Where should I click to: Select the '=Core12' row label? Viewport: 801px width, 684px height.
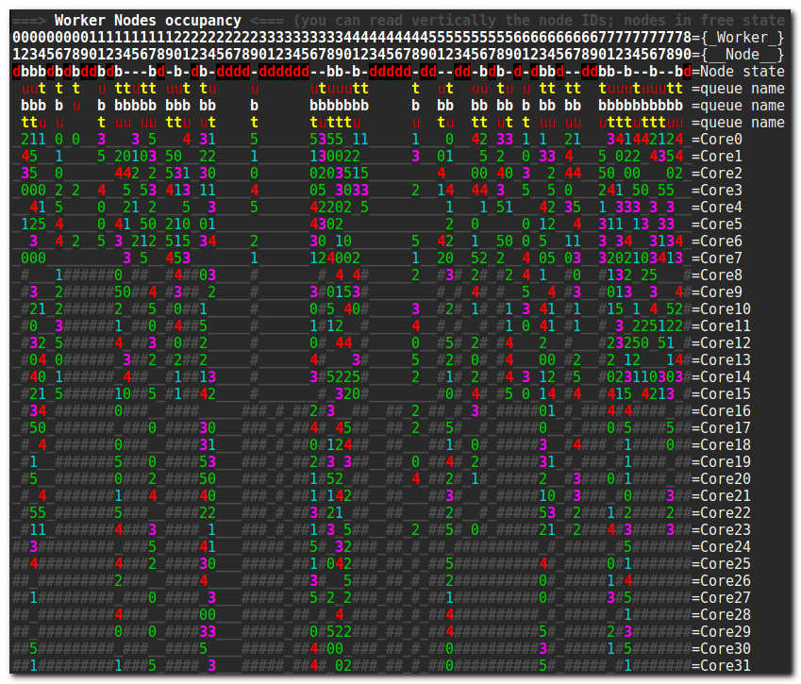722,343
